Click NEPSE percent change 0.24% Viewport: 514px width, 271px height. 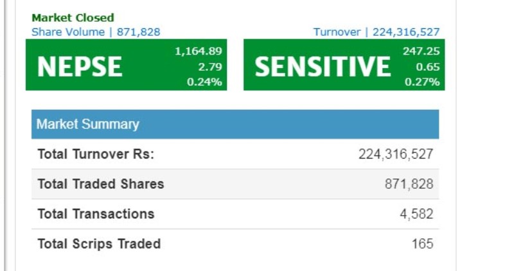pyautogui.click(x=204, y=82)
